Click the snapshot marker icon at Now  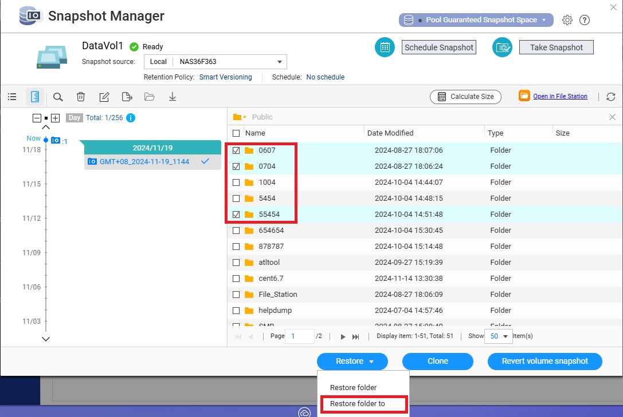pyautogui.click(x=56, y=140)
